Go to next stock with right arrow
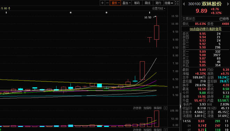Viewport: 230px width, 131px height. coord(228,4)
